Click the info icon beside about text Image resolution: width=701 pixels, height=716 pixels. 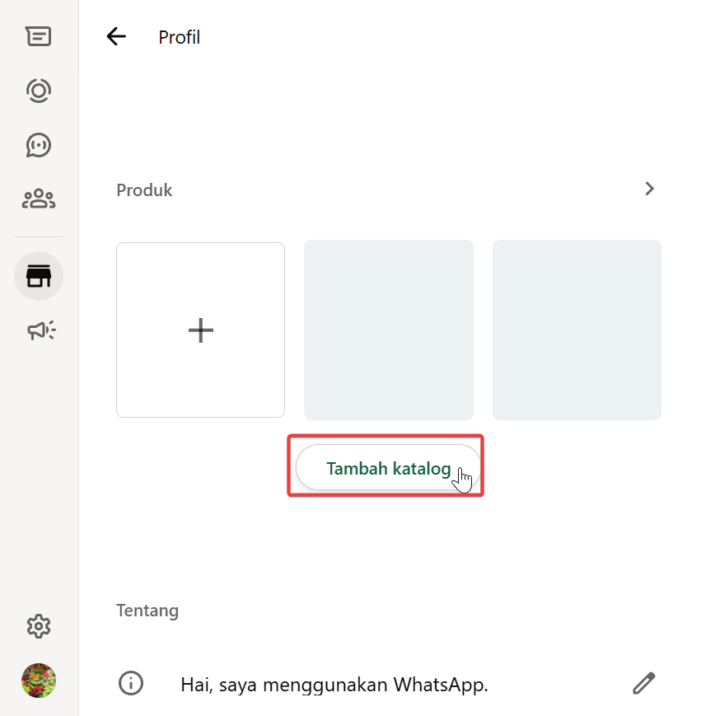tap(131, 683)
